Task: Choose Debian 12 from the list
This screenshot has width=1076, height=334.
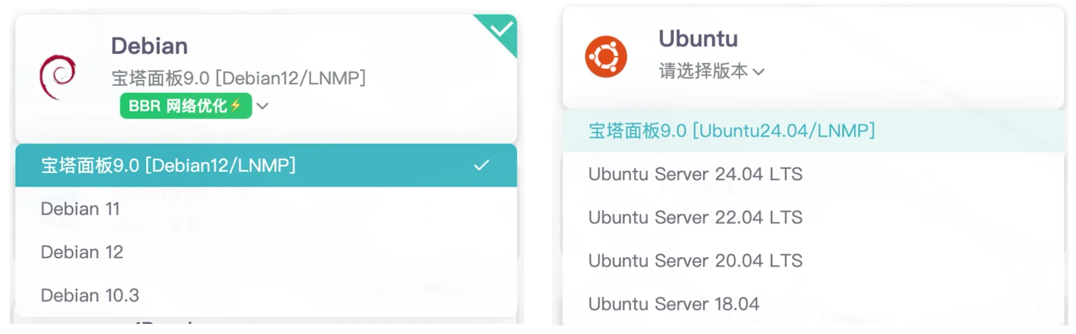Action: coord(266,252)
